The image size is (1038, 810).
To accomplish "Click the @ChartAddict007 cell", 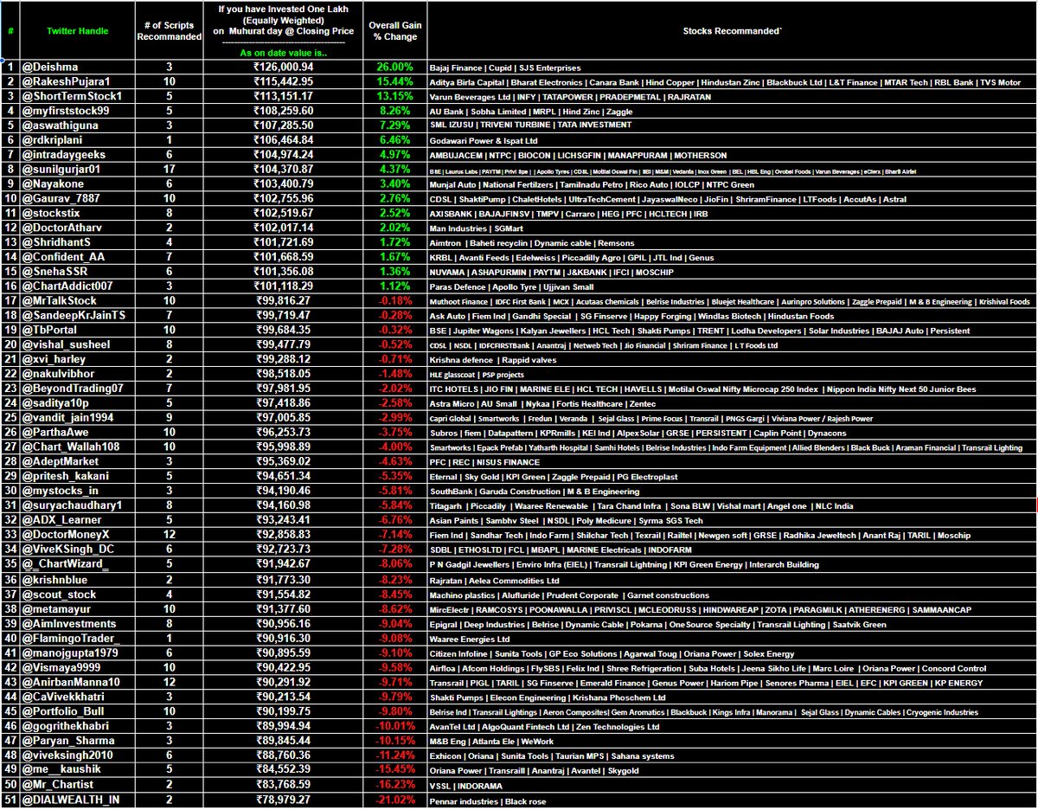I will point(76,286).
